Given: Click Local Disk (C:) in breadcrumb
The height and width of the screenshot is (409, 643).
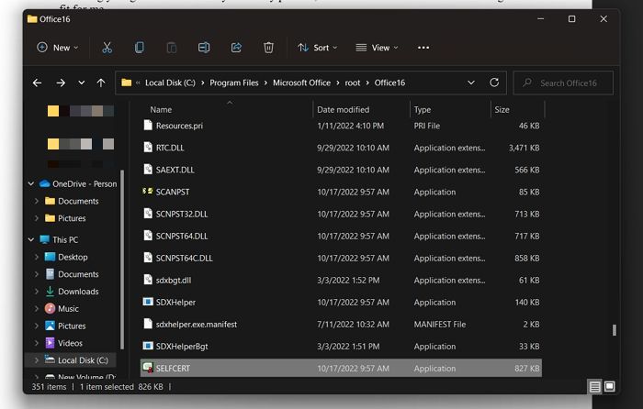Looking at the screenshot, I should pos(170,83).
